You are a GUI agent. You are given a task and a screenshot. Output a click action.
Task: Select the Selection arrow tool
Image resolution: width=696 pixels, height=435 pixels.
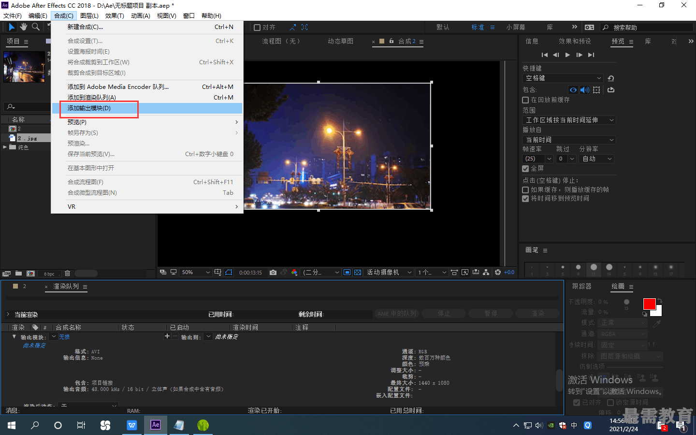[12, 27]
